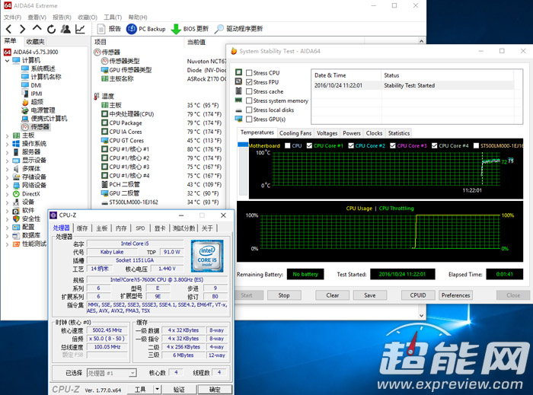
Task: Collapse the 计算机 tree node
Action: coord(7,61)
